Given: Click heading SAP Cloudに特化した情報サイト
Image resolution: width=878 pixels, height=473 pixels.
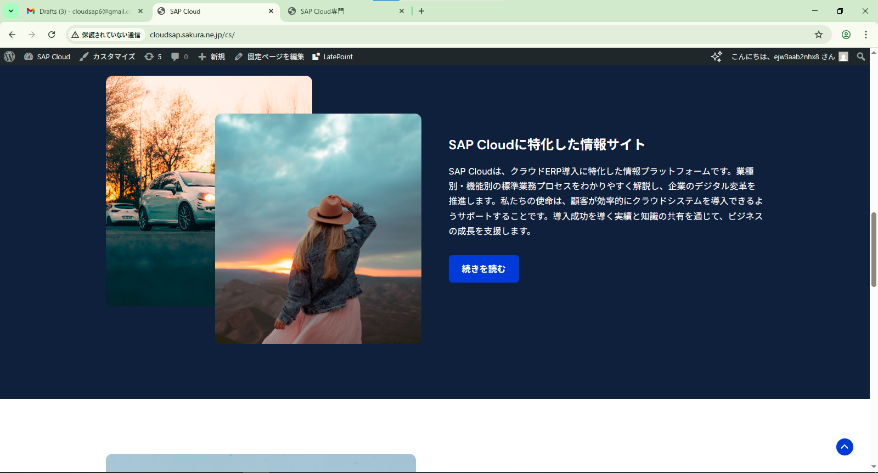Looking at the screenshot, I should click(547, 144).
